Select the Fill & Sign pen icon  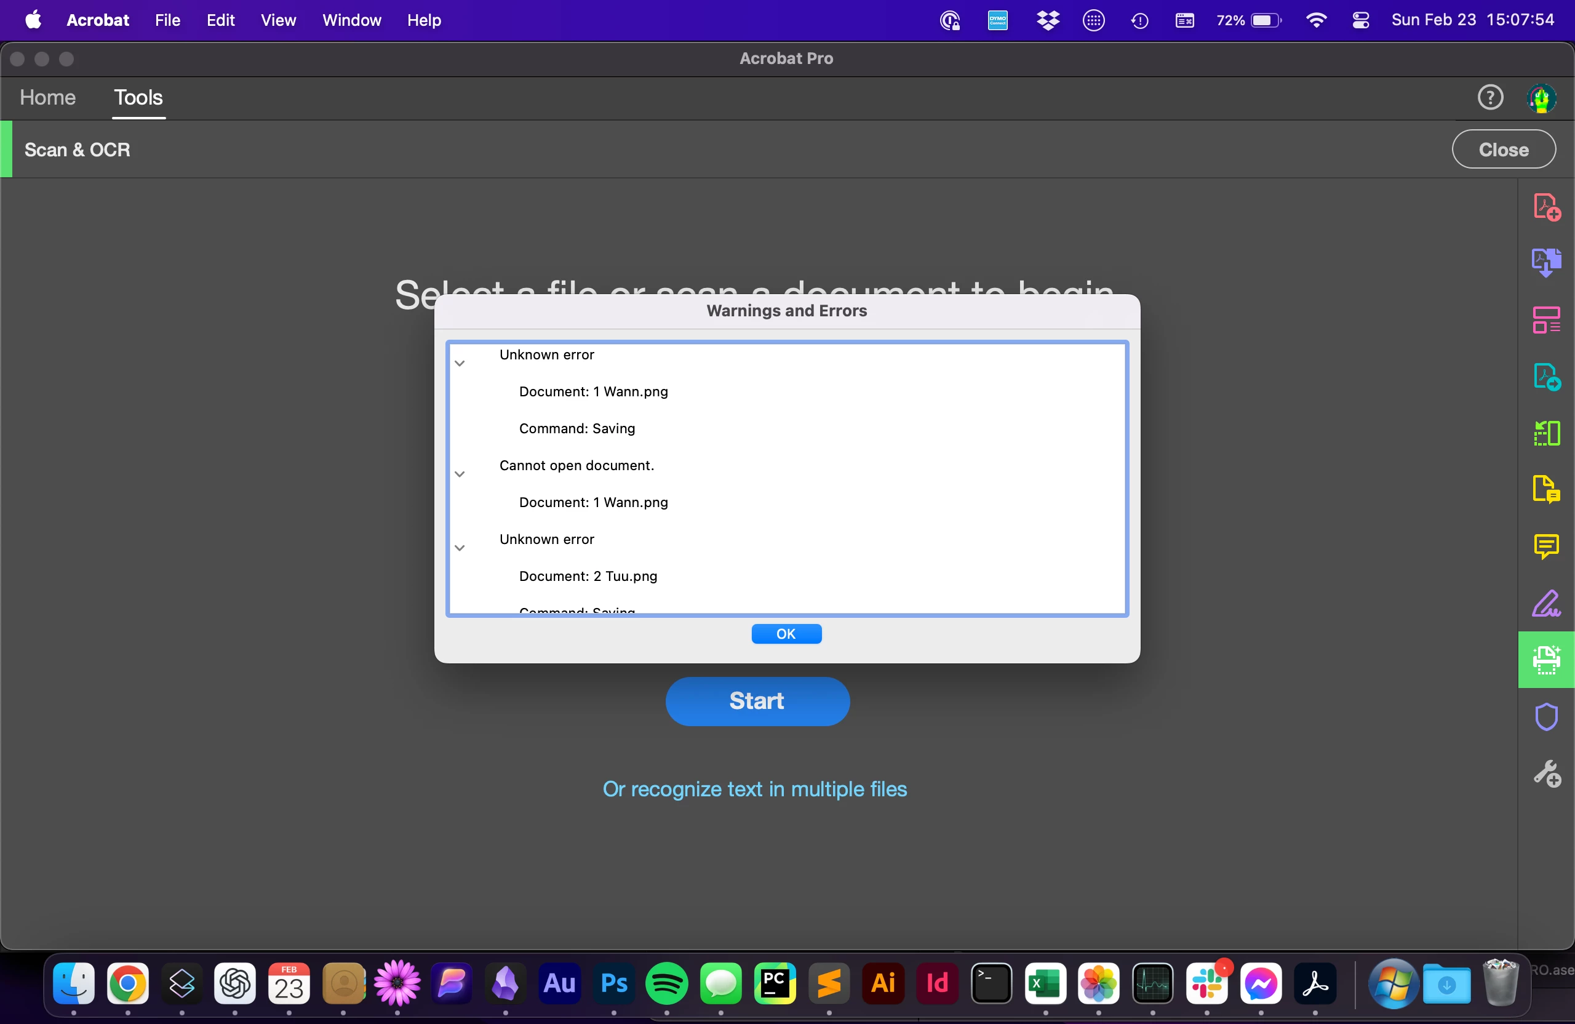1546,604
